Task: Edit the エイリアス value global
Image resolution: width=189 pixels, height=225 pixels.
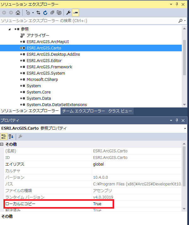Action: click(x=98, y=164)
